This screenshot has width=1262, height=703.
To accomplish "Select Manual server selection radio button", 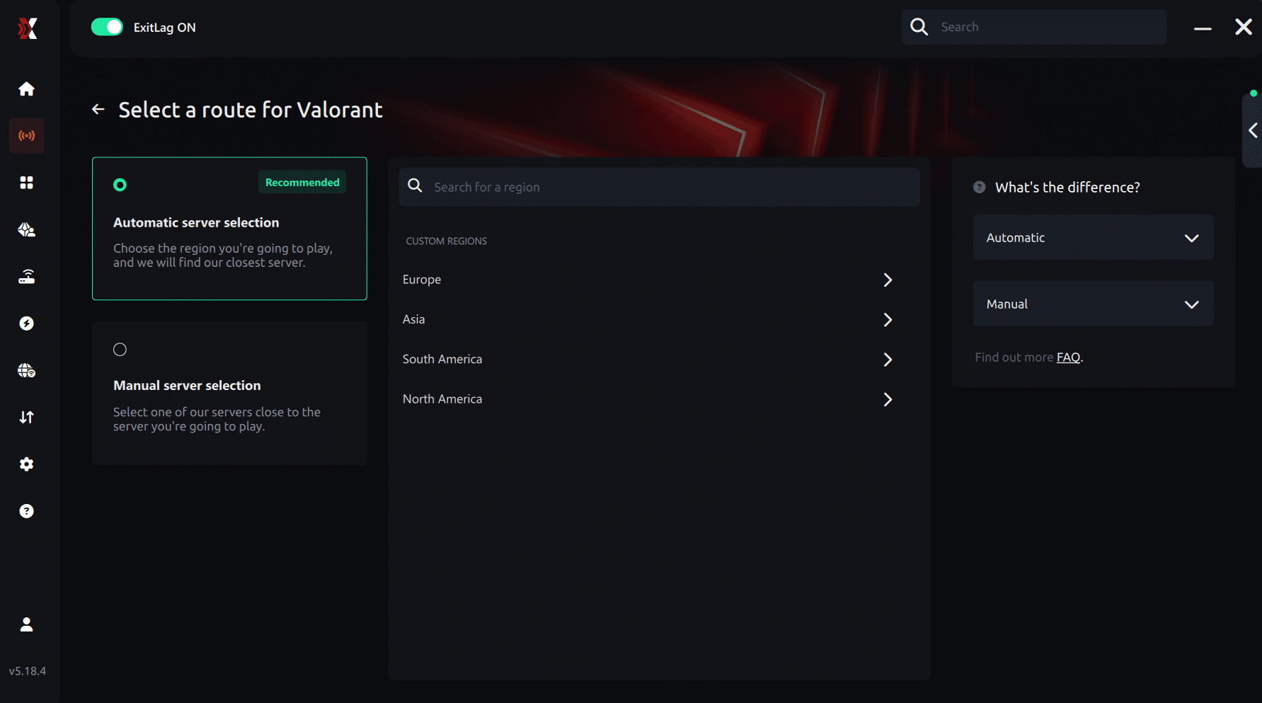I will point(120,350).
